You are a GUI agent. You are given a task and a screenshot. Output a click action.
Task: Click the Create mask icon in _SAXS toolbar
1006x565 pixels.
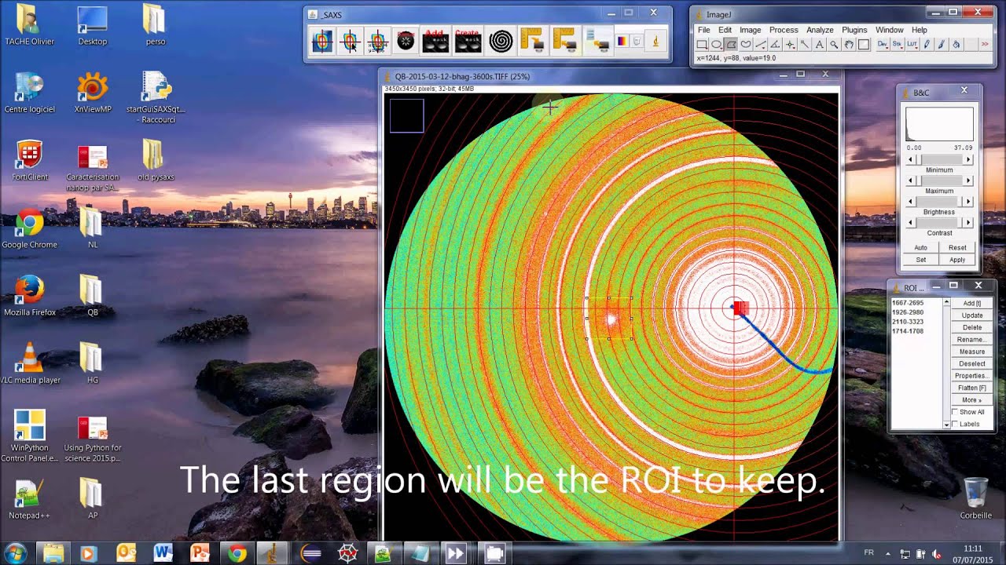468,42
